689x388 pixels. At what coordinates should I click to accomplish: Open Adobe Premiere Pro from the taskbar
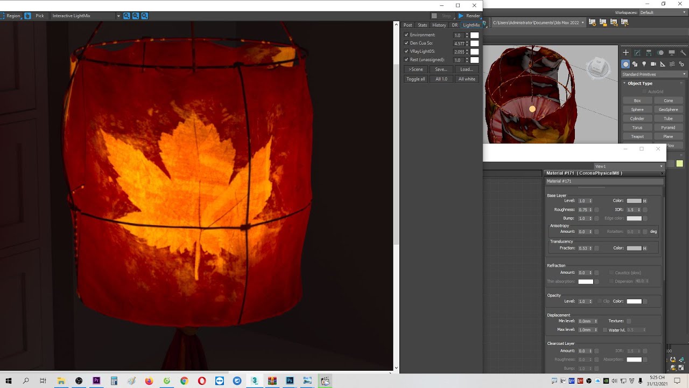(x=97, y=380)
